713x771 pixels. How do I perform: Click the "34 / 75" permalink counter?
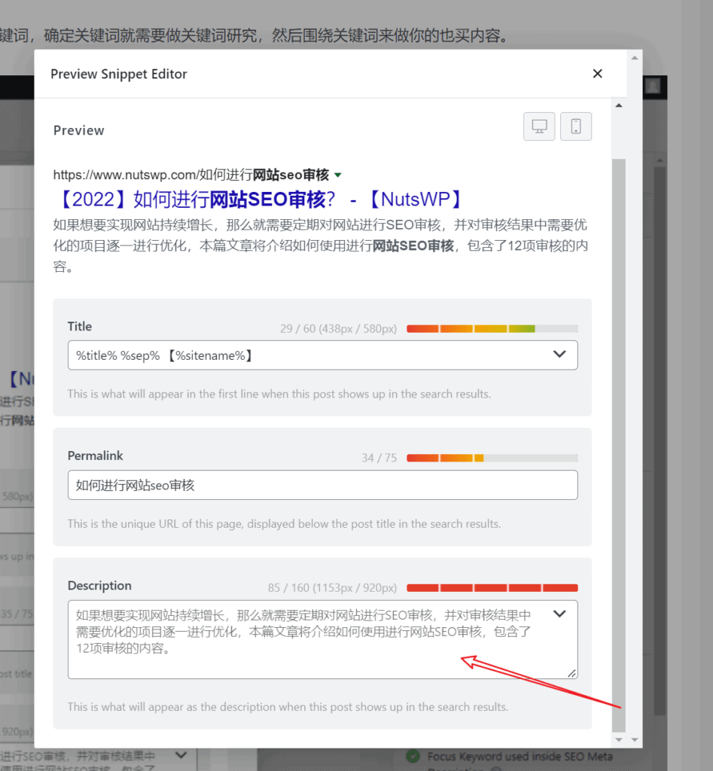(379, 458)
